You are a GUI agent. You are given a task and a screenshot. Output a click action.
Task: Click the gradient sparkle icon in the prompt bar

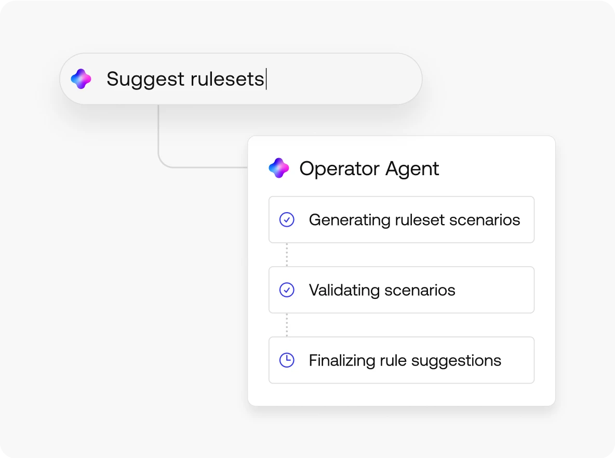coord(81,79)
